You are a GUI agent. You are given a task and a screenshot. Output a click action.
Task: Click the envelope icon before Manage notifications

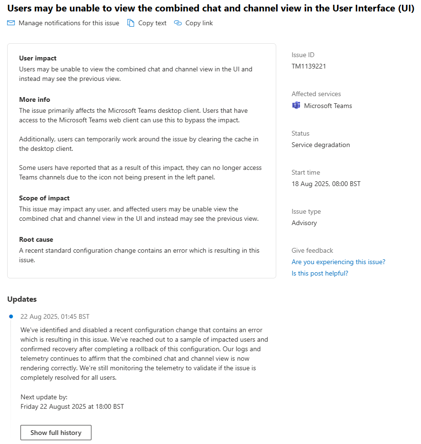(x=11, y=23)
